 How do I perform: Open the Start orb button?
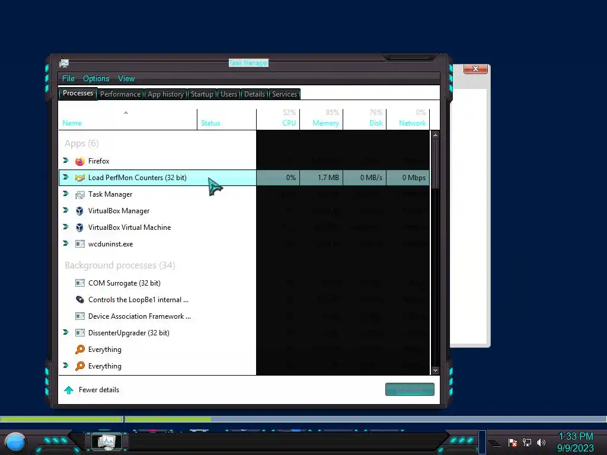(x=15, y=442)
